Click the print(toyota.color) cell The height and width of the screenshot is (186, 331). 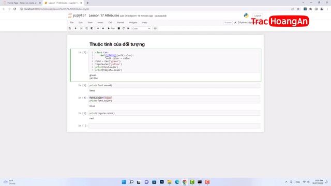[x=174, y=113]
